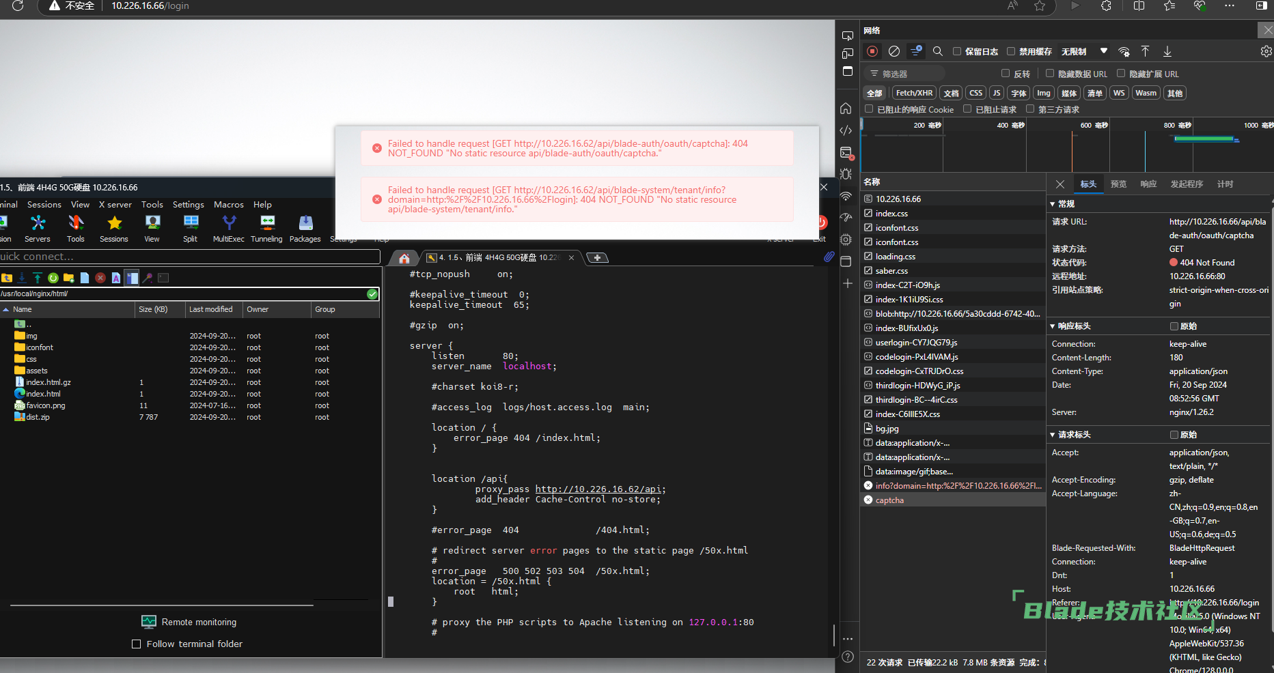Filter requests by CSS type

[976, 94]
